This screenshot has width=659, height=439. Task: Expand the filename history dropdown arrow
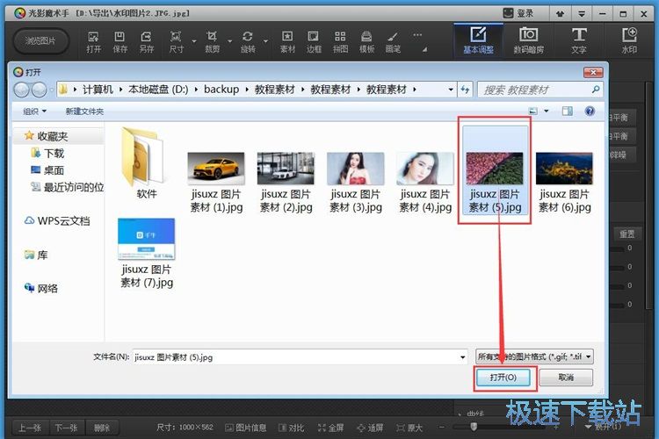(x=463, y=357)
